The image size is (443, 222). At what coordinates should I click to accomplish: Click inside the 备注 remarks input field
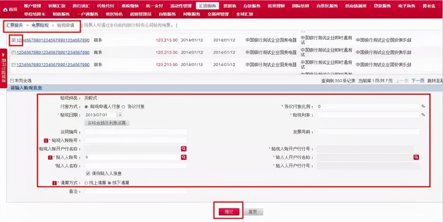point(135,191)
